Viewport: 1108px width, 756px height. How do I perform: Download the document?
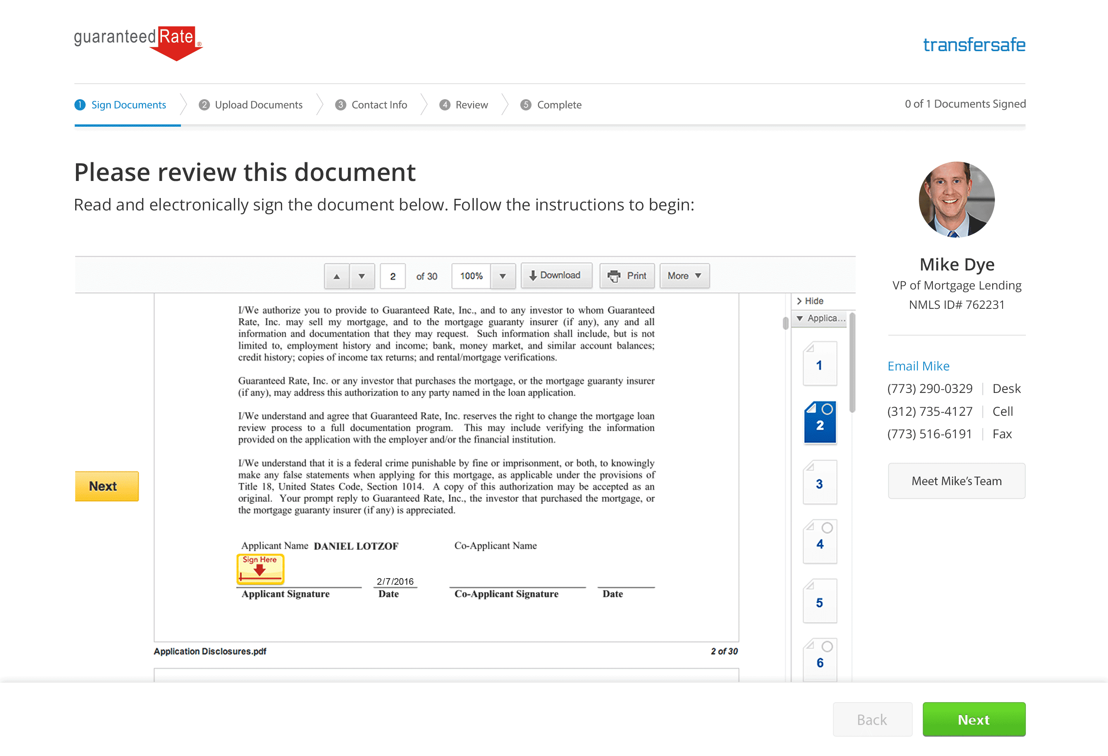coord(556,275)
